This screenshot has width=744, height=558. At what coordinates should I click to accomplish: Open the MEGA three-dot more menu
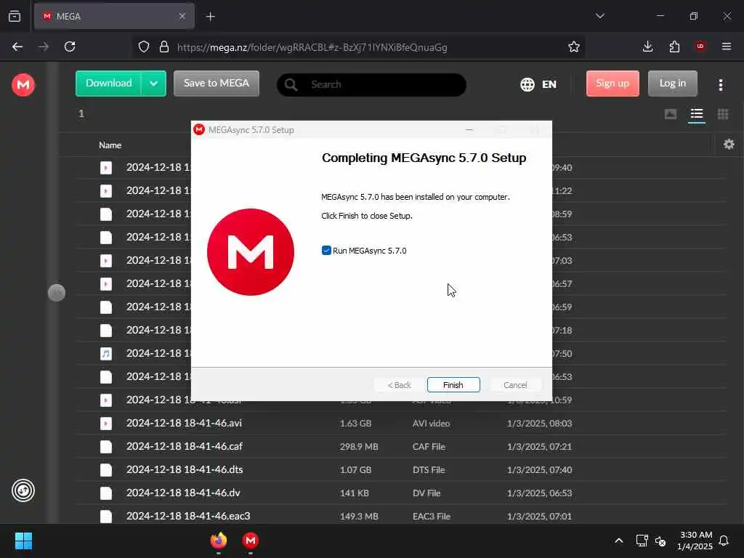pos(720,84)
